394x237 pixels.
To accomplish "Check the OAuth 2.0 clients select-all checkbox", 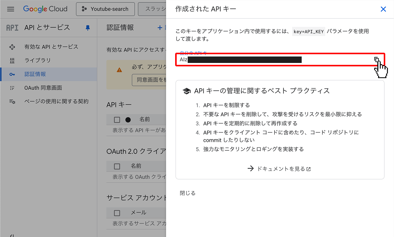I will [117, 166].
